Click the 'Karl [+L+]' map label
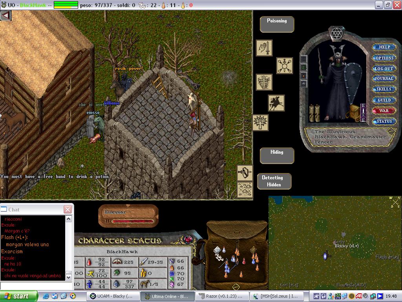This screenshot has width=402, height=302. point(289,285)
